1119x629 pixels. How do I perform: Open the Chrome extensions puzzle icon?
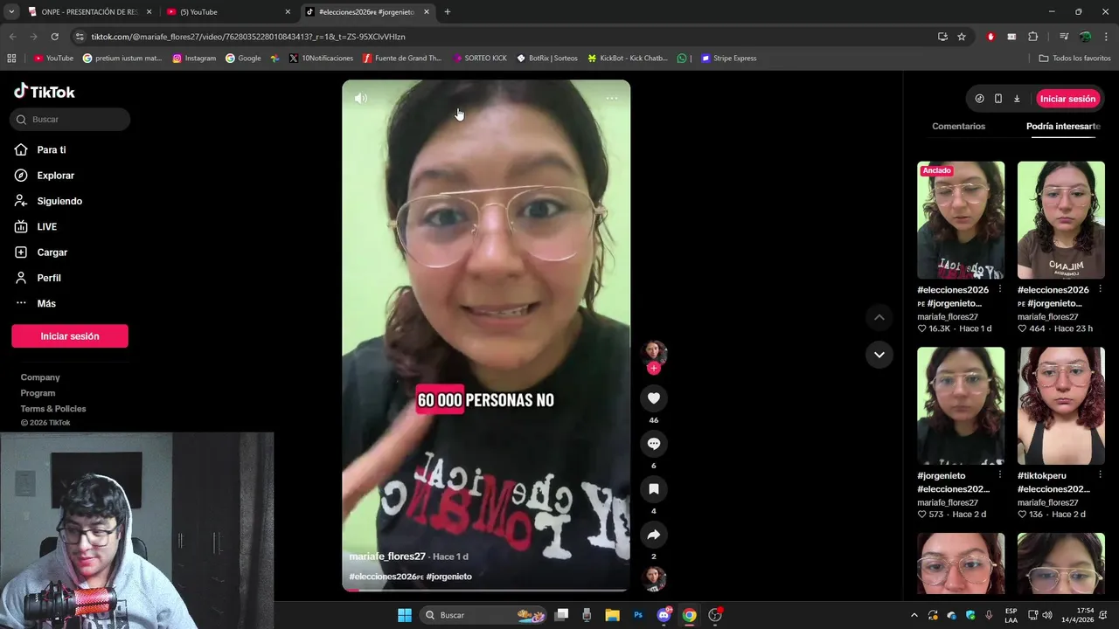[x=1033, y=37]
